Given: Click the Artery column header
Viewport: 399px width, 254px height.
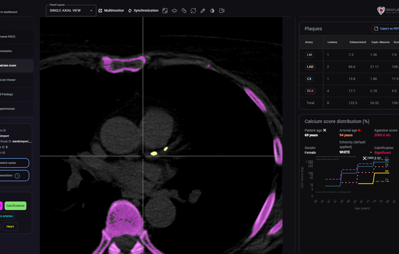Looking at the screenshot, I should click(x=309, y=42).
